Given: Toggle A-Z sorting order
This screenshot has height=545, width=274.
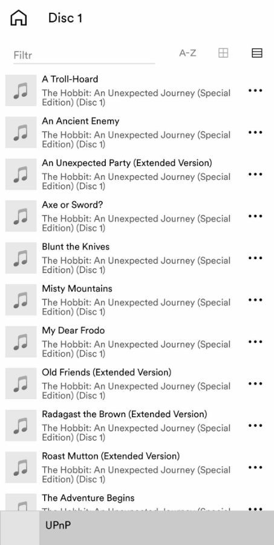Looking at the screenshot, I should coord(188,53).
